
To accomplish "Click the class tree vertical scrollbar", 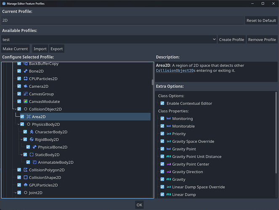I will [x=152, y=82].
